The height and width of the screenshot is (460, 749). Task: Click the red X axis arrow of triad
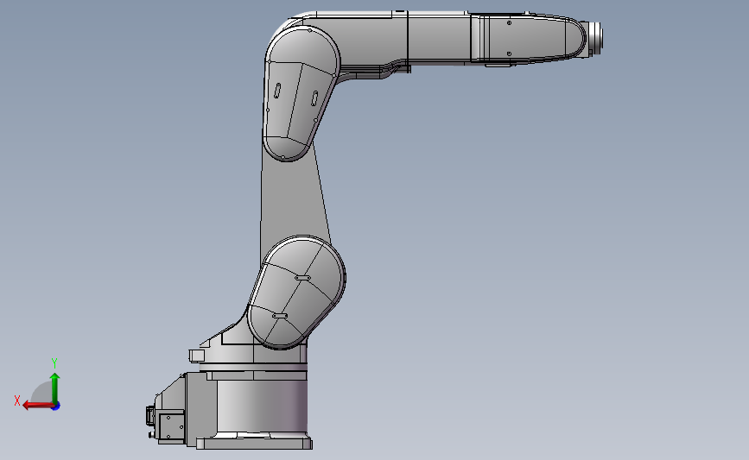click(37, 406)
